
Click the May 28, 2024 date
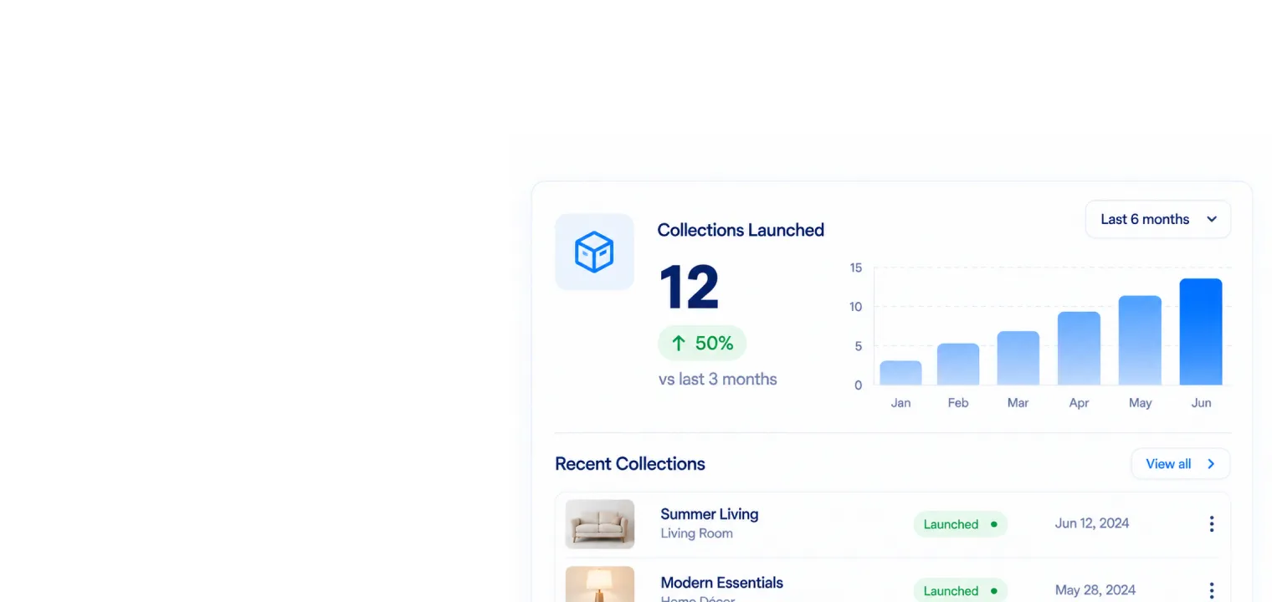[x=1095, y=590]
